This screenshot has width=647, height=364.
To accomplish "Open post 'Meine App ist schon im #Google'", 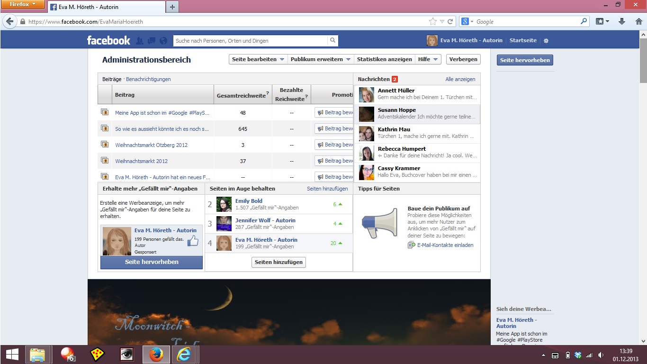I will [x=162, y=113].
